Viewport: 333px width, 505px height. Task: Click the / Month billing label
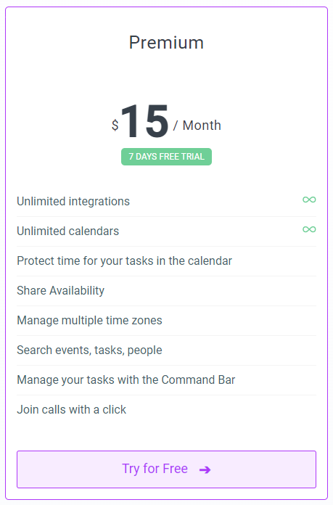[x=197, y=126]
